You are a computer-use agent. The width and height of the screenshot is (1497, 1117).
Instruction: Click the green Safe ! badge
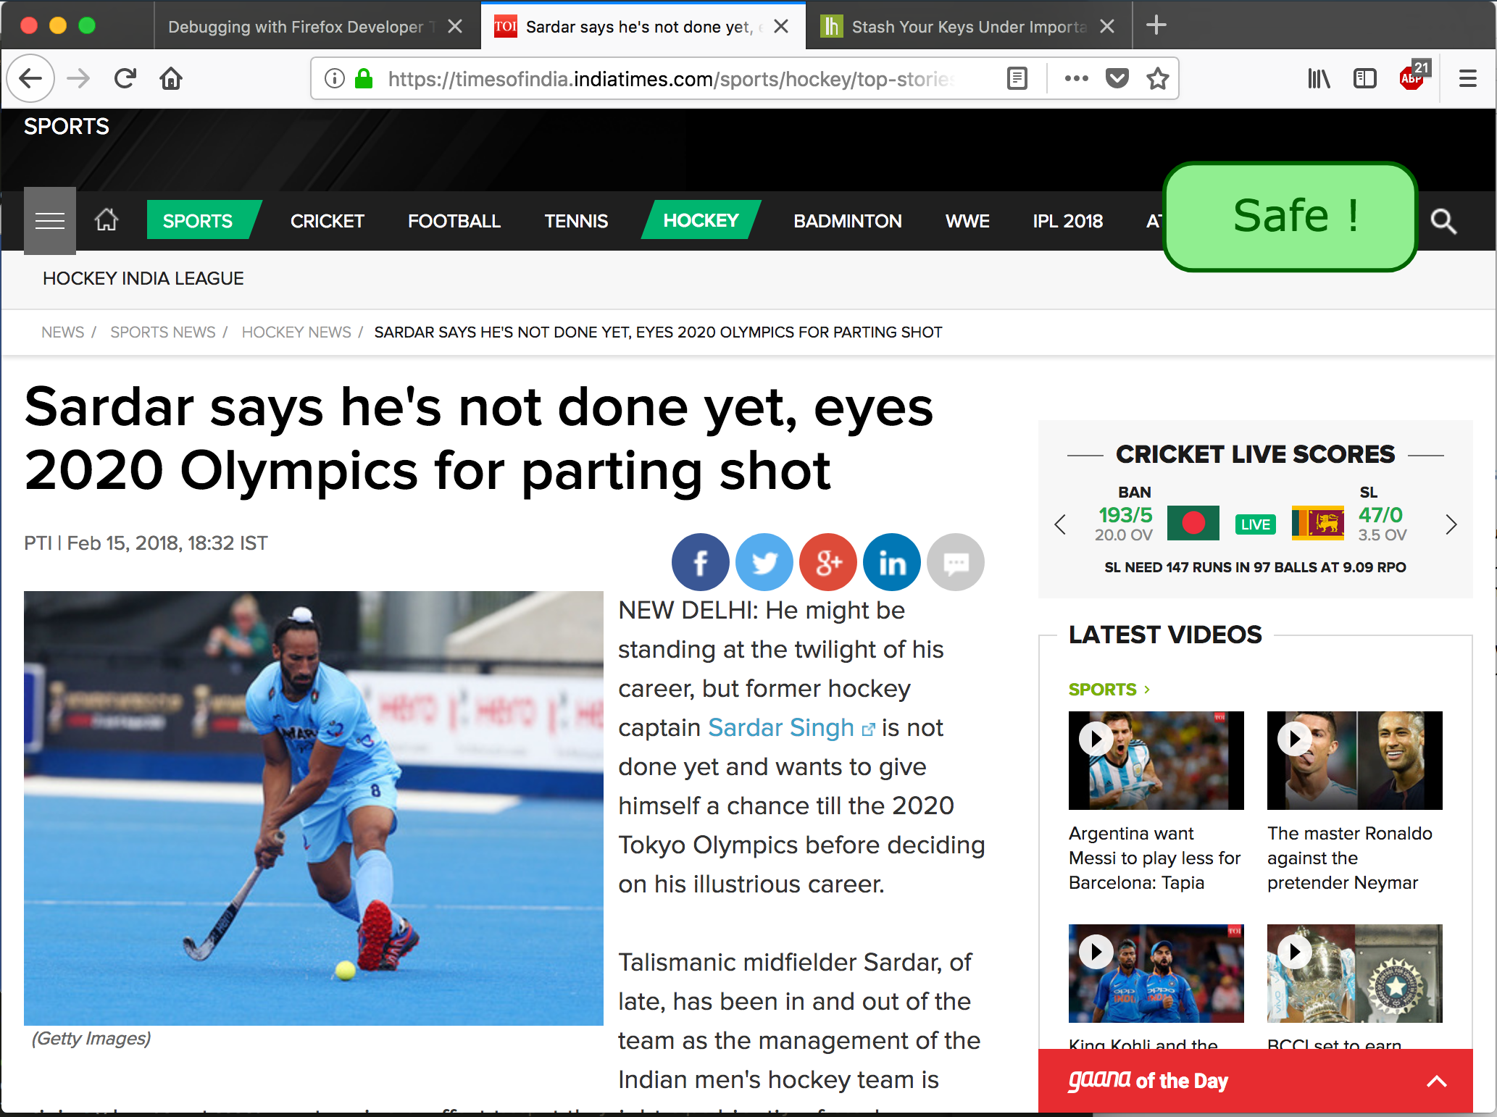pyautogui.click(x=1290, y=216)
